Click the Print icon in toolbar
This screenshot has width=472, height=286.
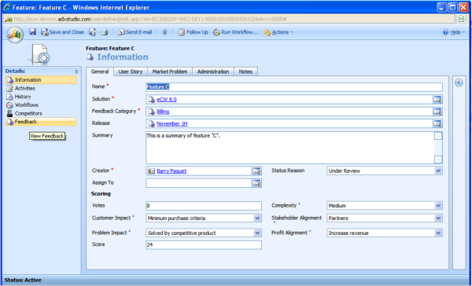click(x=104, y=32)
